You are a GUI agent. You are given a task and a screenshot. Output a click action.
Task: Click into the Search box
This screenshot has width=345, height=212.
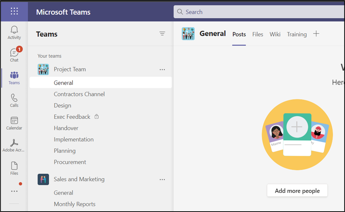pos(259,12)
